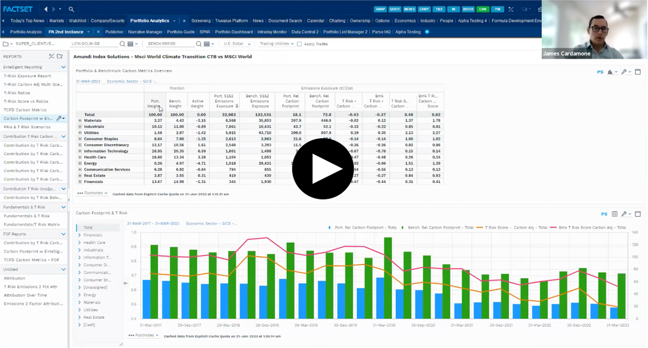Click the Economic Sector - GICS link in overview
This screenshot has height=348, width=648.
[132, 81]
